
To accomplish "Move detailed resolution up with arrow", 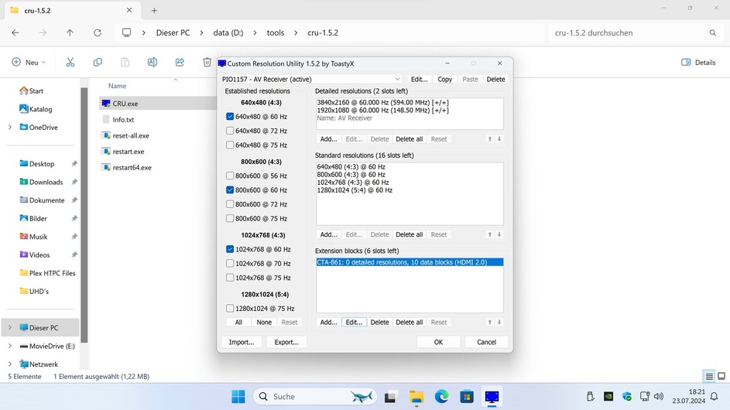I will pos(490,139).
